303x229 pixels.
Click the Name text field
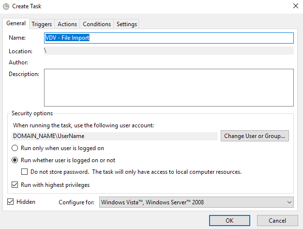click(x=168, y=38)
